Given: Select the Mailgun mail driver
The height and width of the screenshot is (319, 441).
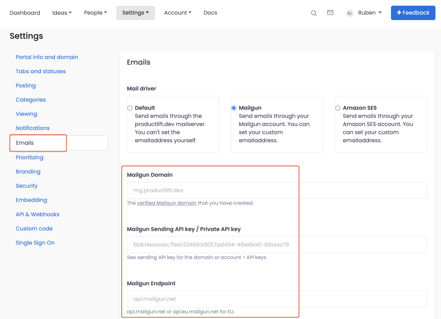Looking at the screenshot, I should pos(234,108).
